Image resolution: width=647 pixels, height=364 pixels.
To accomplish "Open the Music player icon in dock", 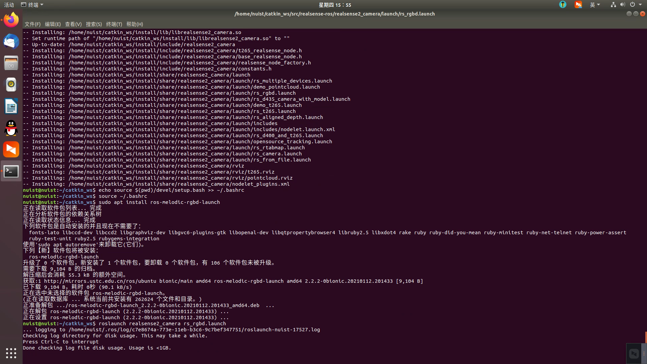I will coord(11,85).
